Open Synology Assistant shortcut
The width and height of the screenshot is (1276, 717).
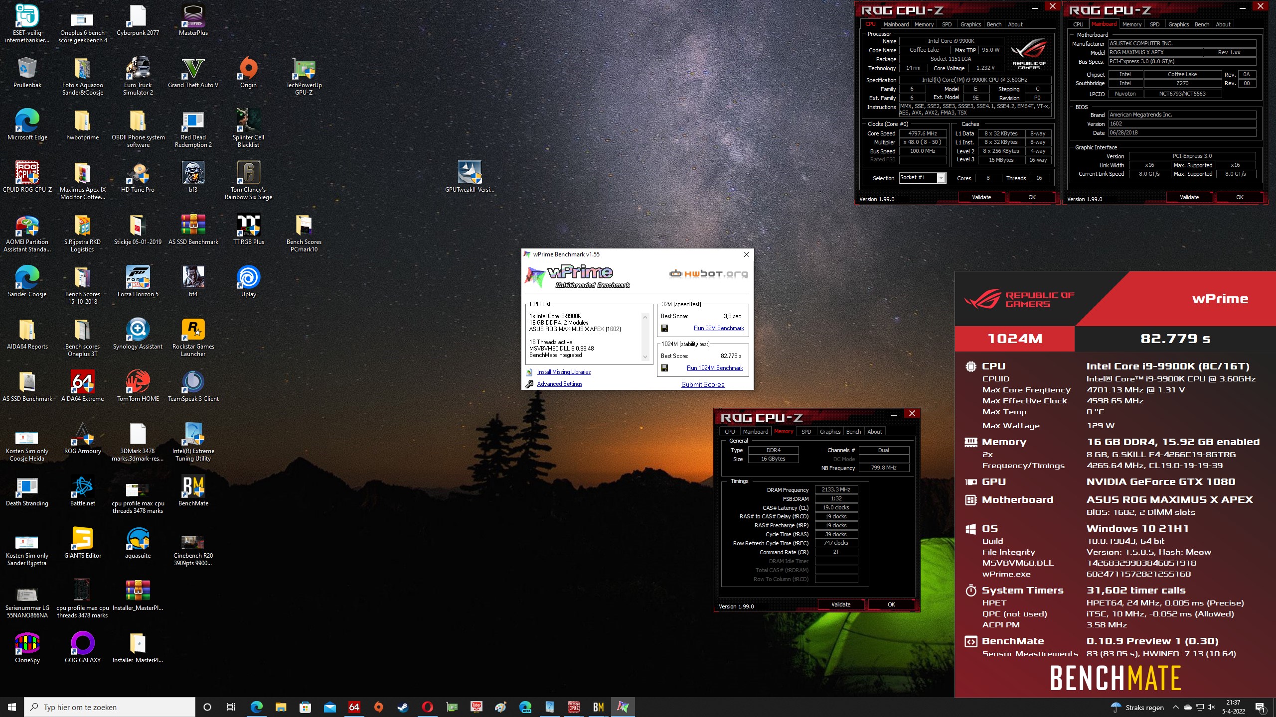(138, 334)
